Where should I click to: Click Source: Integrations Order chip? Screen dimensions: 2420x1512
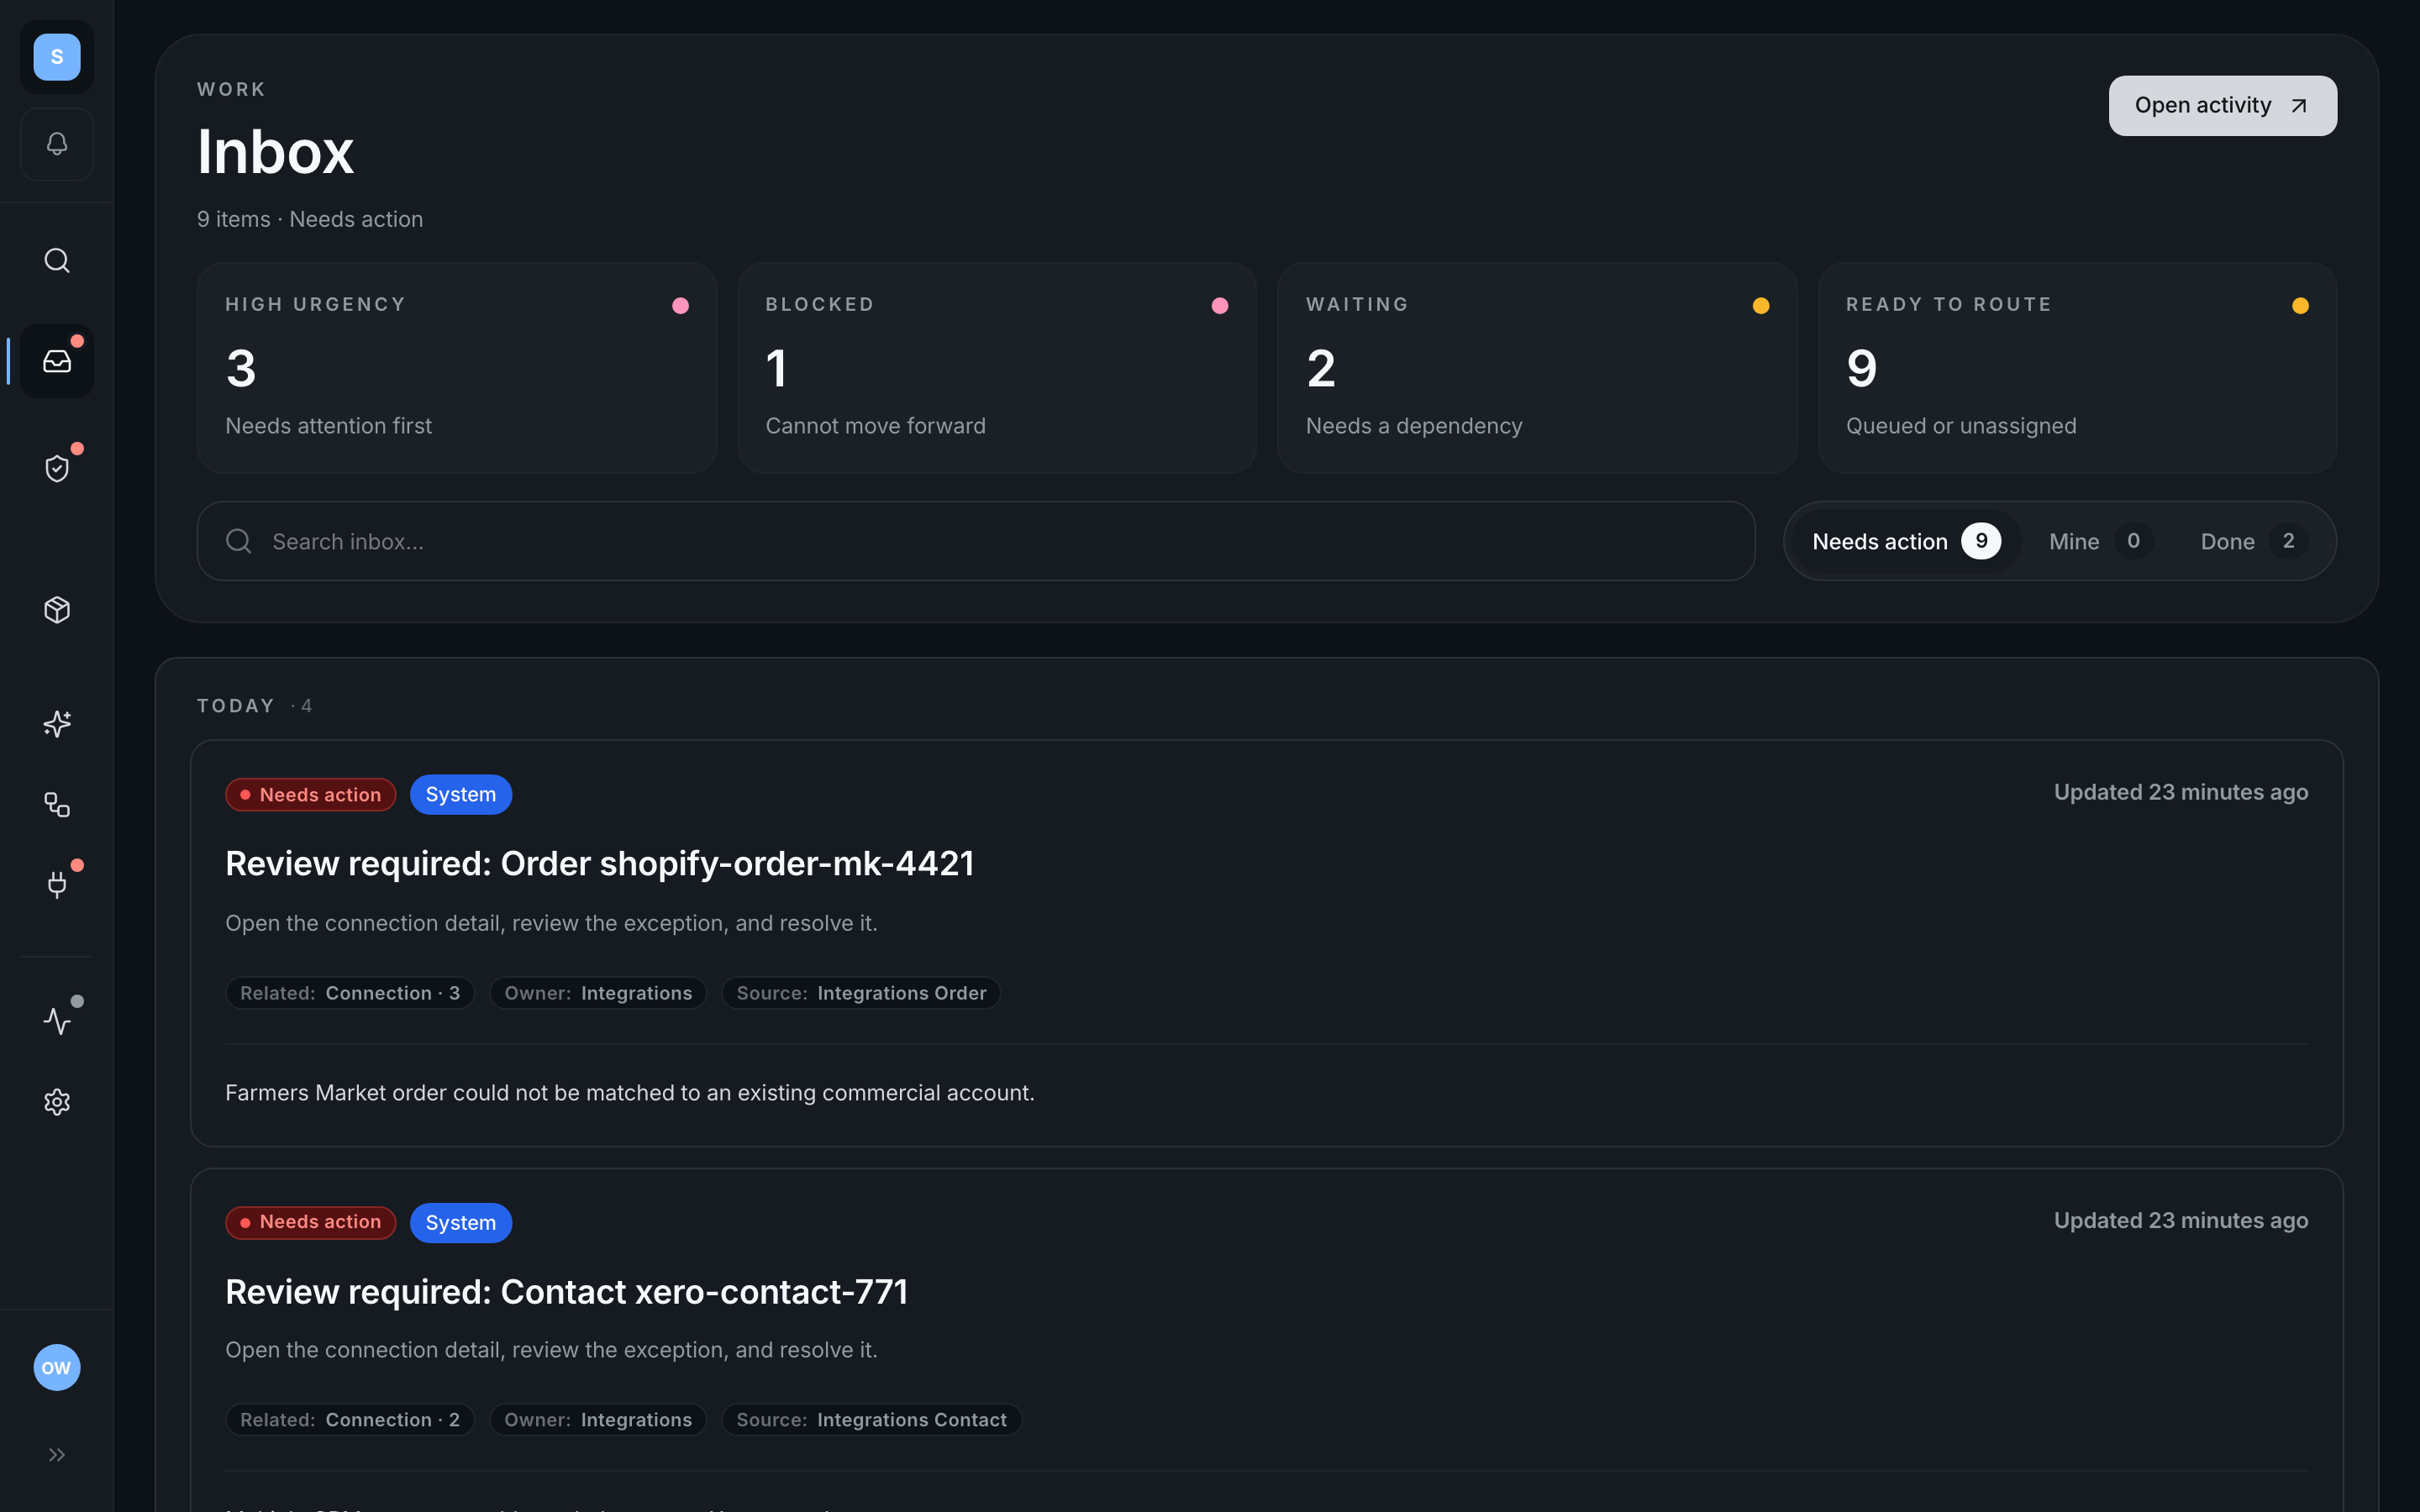click(860, 993)
